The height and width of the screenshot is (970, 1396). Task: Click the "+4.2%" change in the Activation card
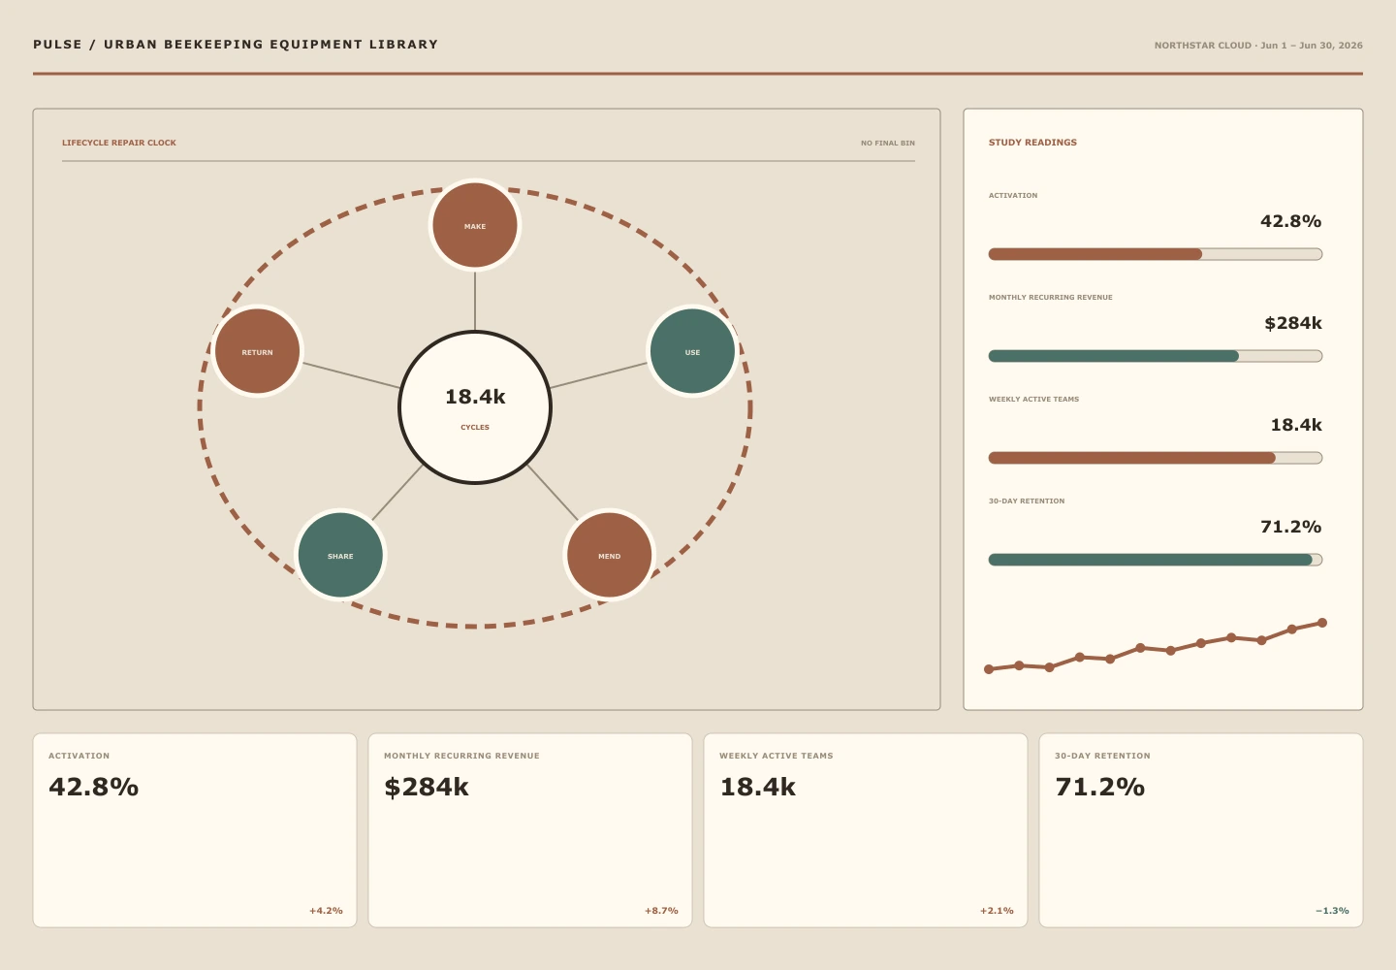point(326,911)
